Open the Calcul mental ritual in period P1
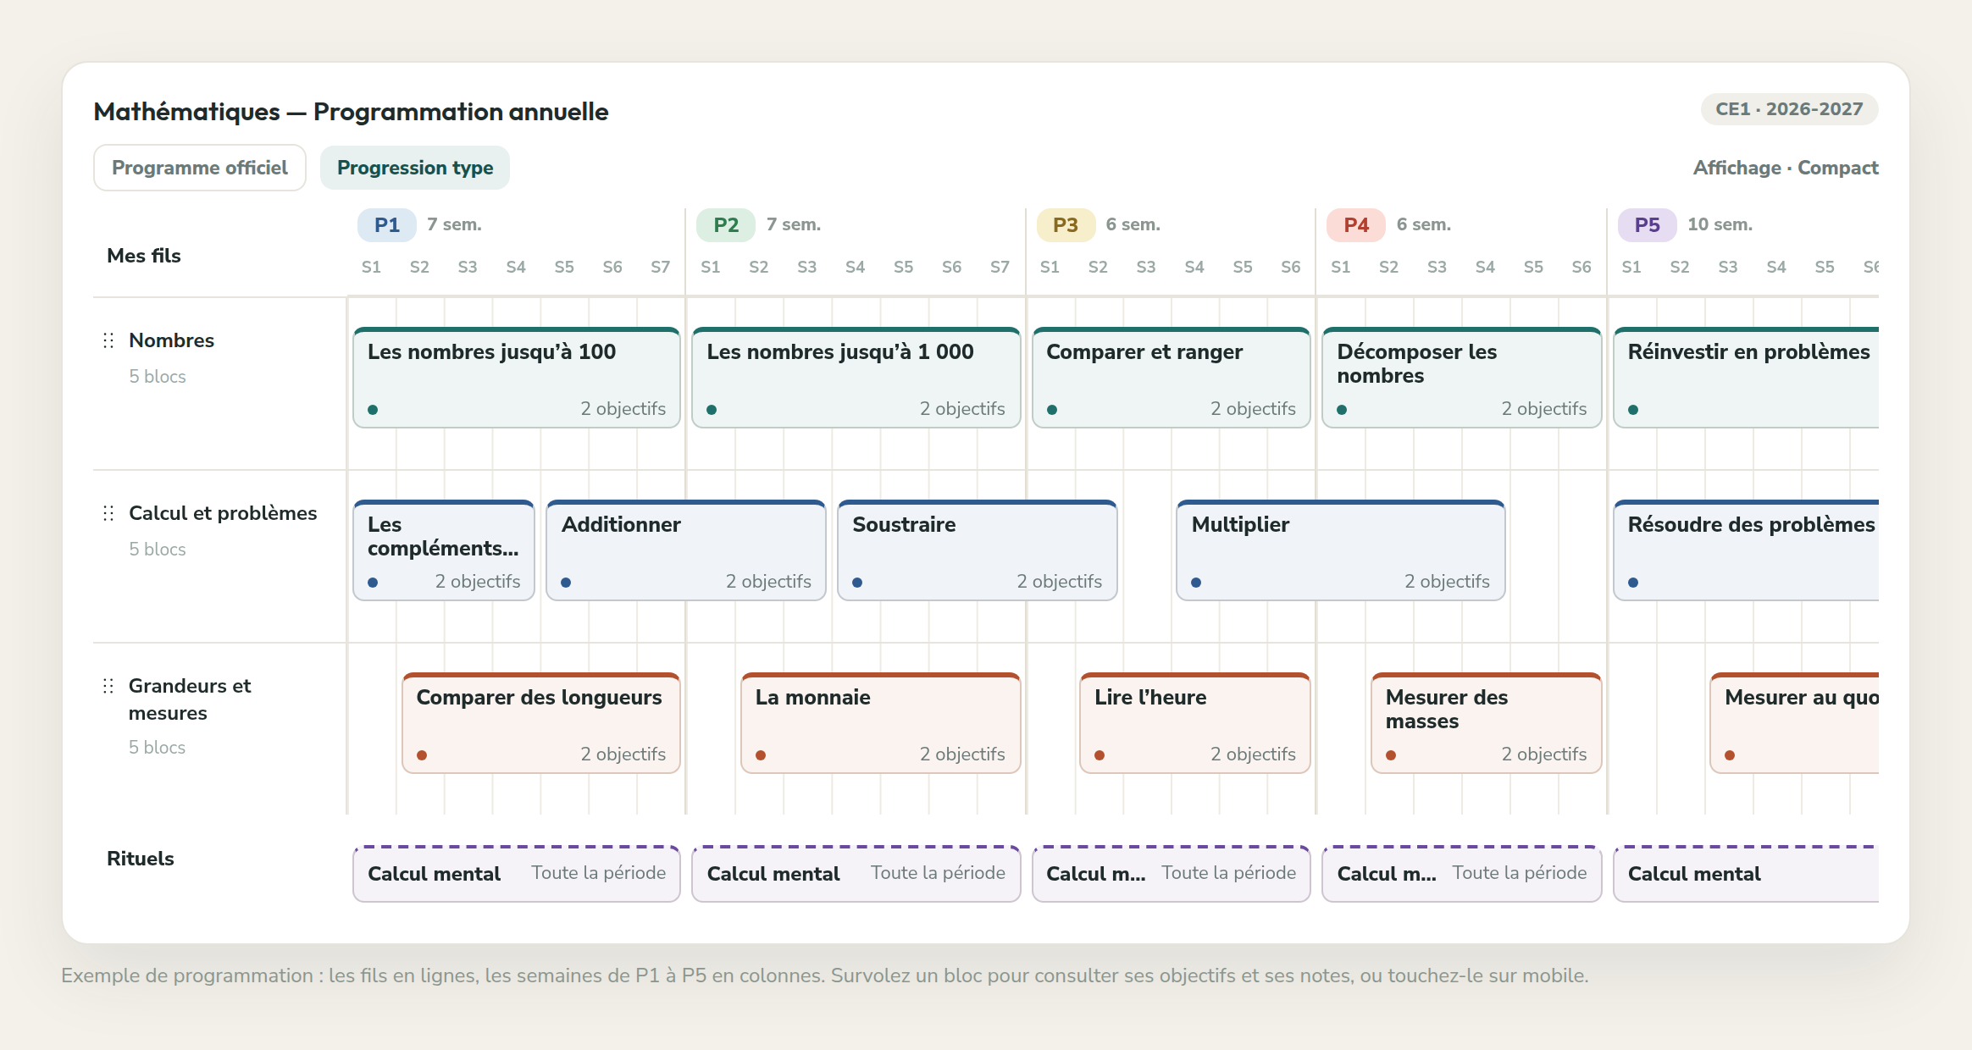1972x1050 pixels. (x=517, y=874)
